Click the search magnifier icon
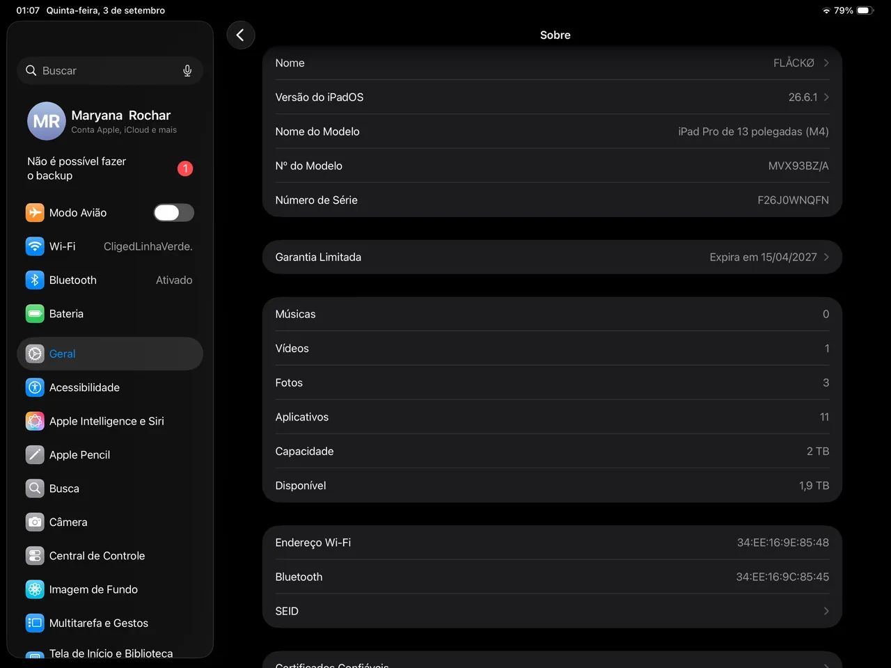This screenshot has height=668, width=891. pos(31,70)
